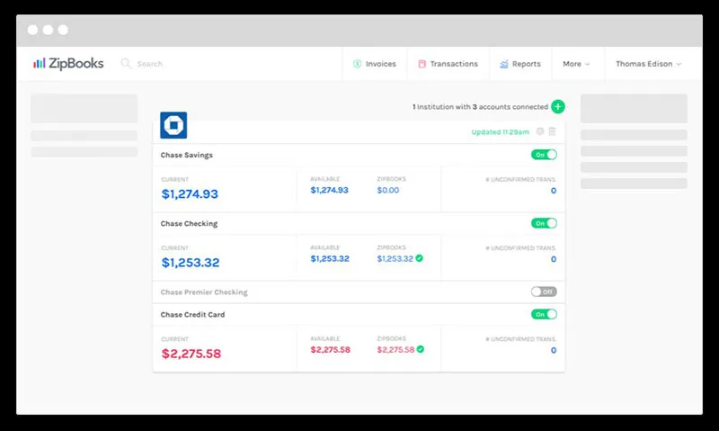
Task: Click Chase Savings ZipBooks balance $0.00
Action: [388, 190]
